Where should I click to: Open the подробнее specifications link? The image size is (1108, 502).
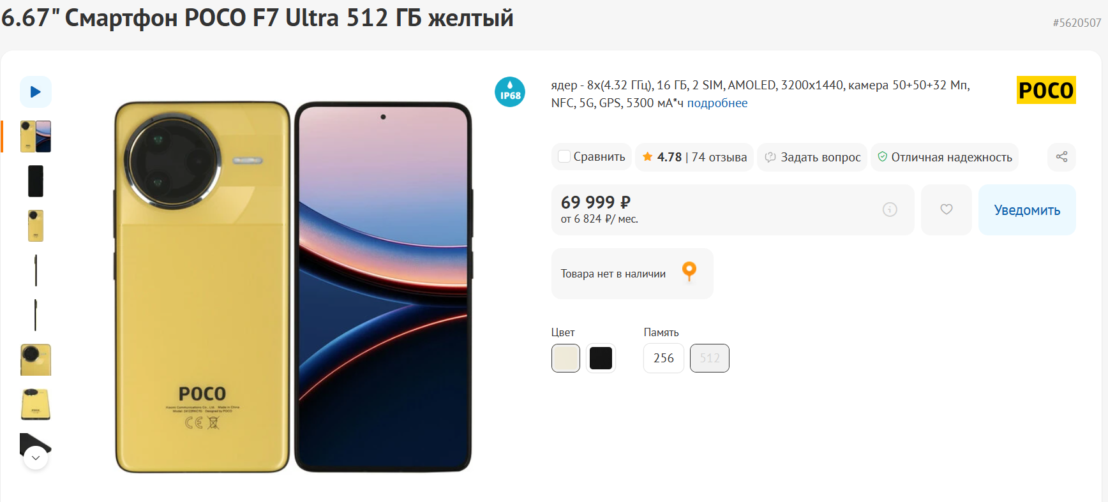[x=717, y=103]
